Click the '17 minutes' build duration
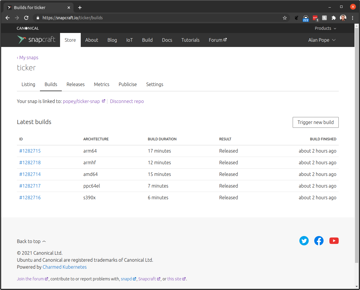Screen dimensions: 360x290 159,151
